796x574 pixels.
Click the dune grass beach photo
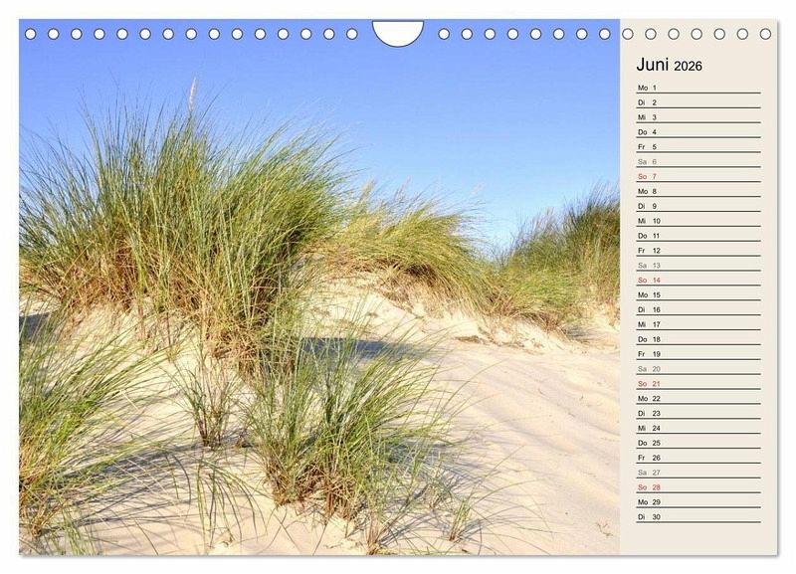click(319, 287)
